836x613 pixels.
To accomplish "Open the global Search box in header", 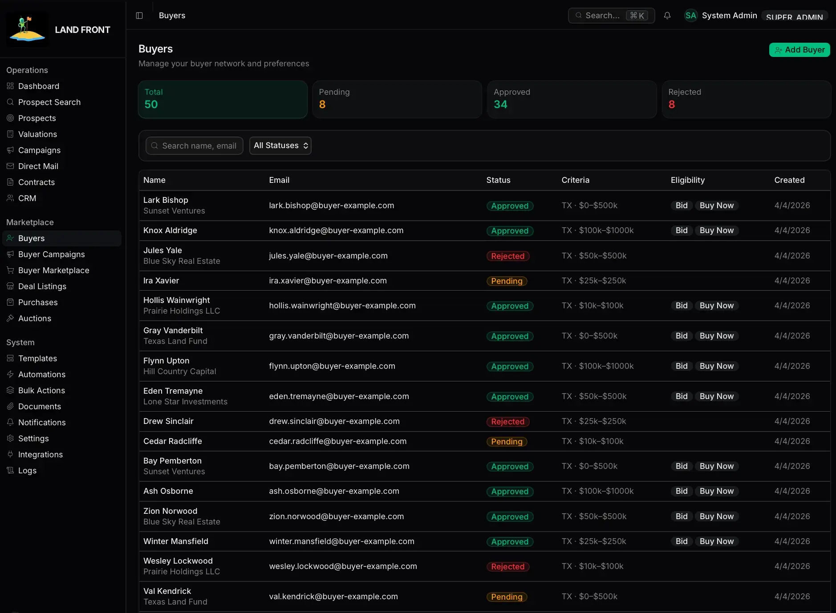I will coord(611,16).
